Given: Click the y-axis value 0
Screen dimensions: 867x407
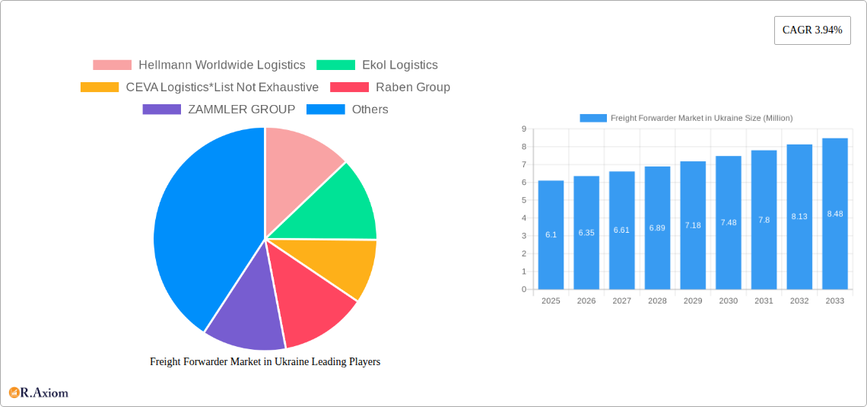Looking at the screenshot, I should (524, 289).
